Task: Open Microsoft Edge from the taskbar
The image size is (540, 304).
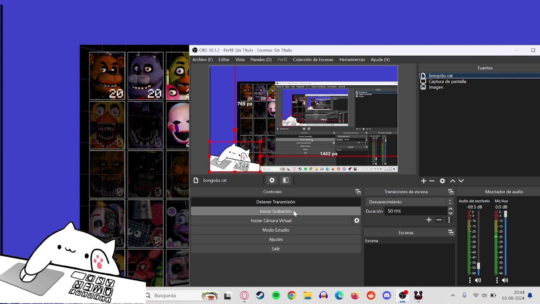Action: (x=339, y=296)
